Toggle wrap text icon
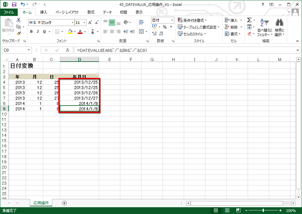This screenshot has width=302, height=214. pyautogui.click(x=141, y=22)
